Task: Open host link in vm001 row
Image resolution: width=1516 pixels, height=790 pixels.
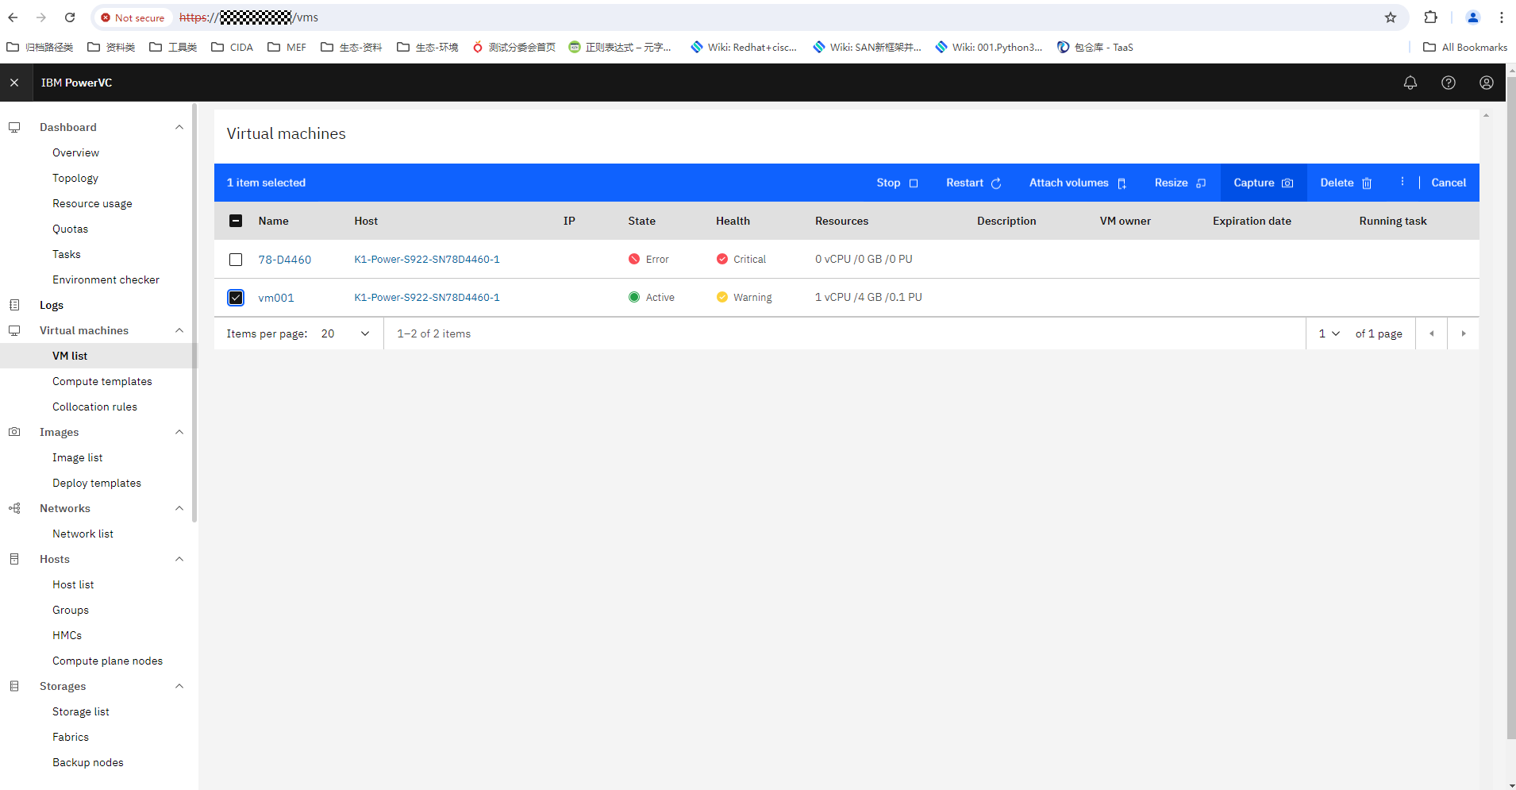Action: [427, 297]
